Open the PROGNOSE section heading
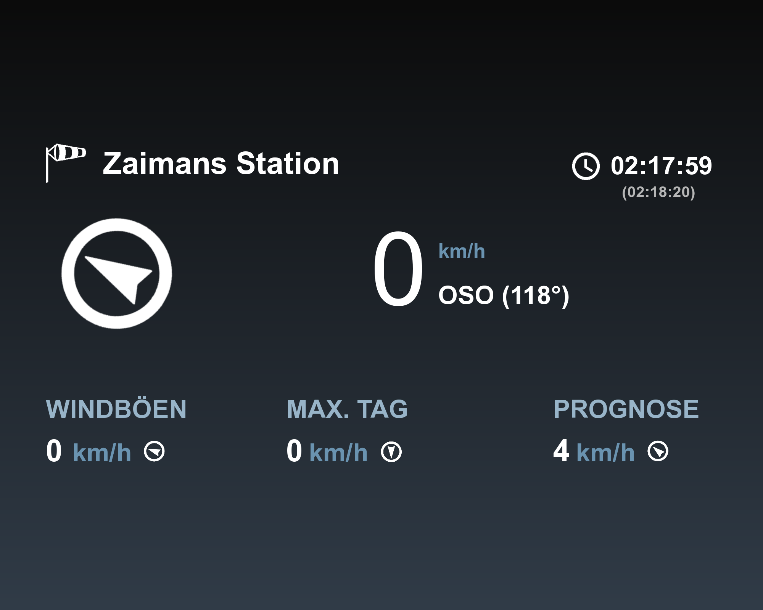The image size is (763, 610). pyautogui.click(x=626, y=409)
